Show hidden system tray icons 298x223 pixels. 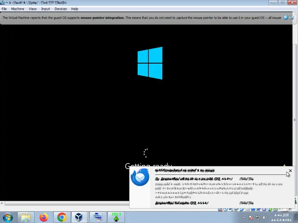point(244,217)
